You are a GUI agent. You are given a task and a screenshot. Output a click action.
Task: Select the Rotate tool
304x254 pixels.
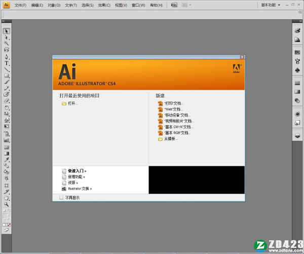pos(7,107)
